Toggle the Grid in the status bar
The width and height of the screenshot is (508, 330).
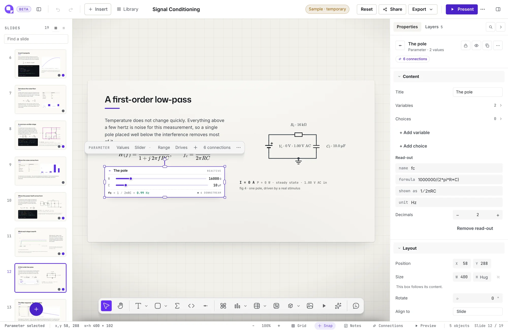coord(299,326)
